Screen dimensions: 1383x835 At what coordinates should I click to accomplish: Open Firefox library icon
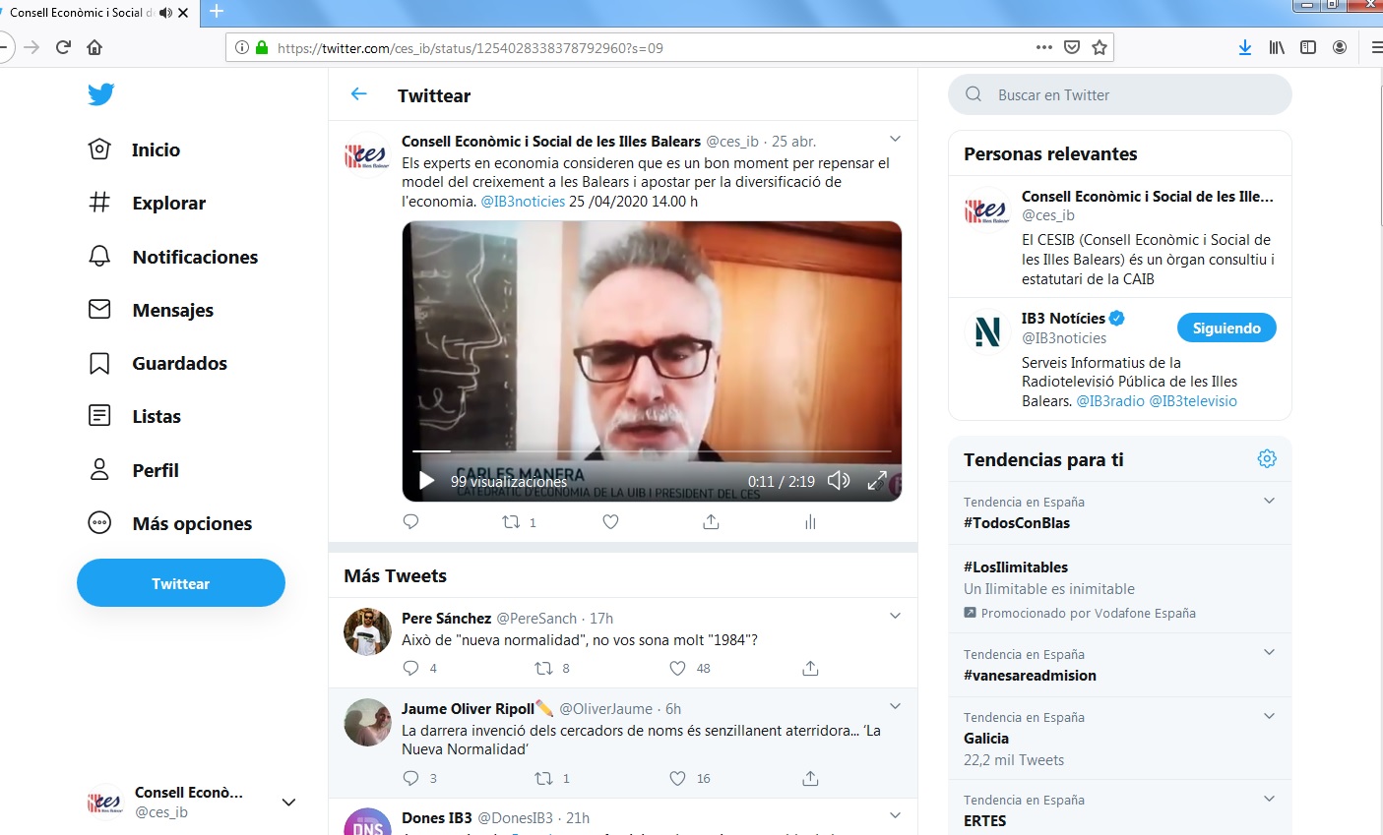pos(1277,47)
